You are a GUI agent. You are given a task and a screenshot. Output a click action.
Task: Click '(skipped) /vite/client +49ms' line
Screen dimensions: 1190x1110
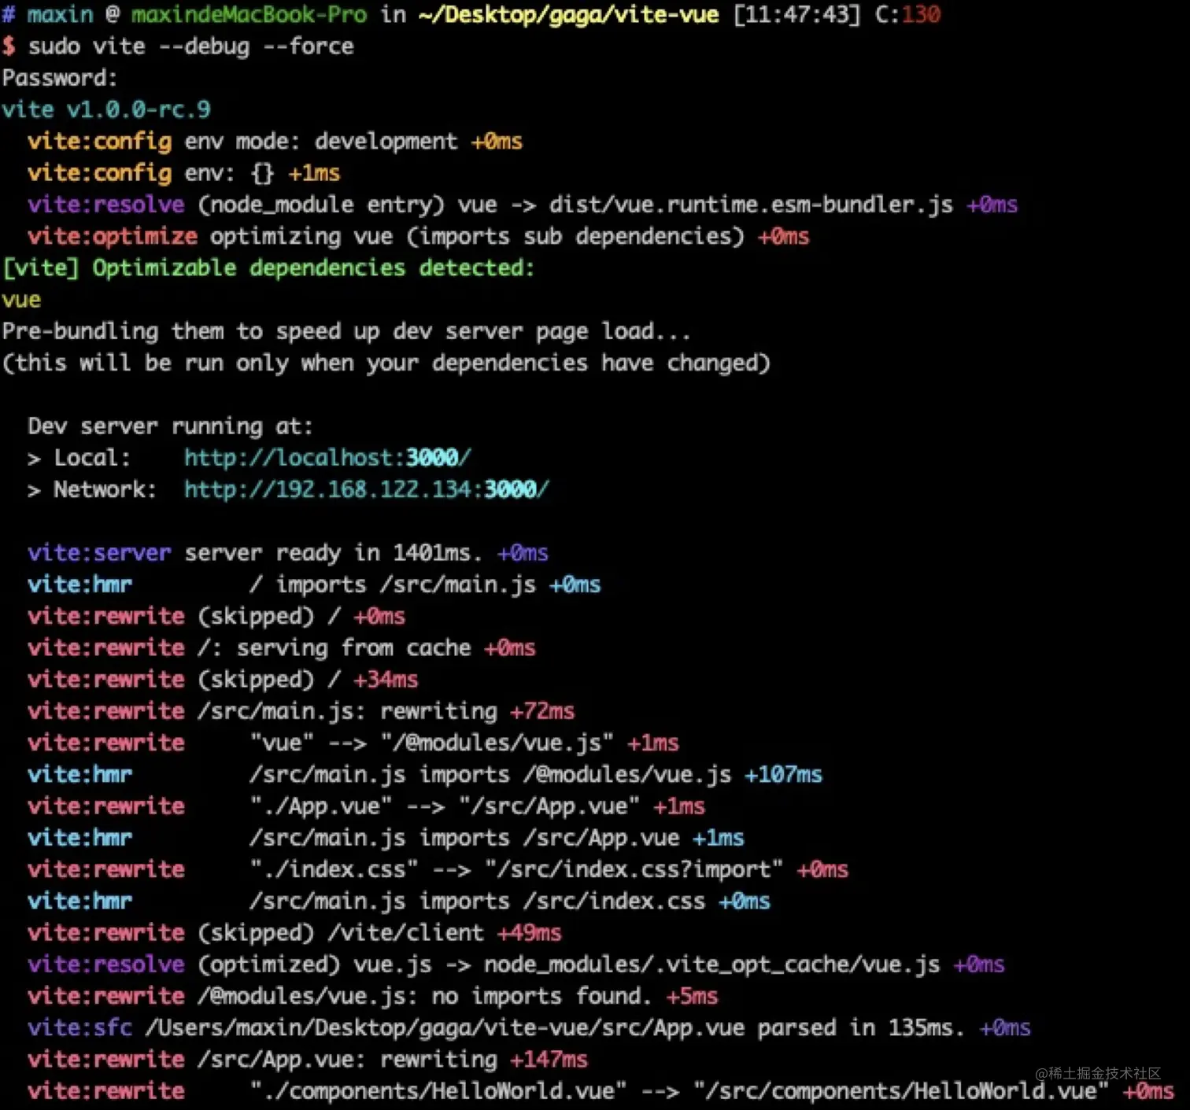294,933
